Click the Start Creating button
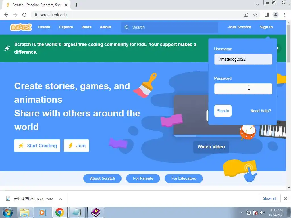This screenshot has width=291, height=218. 37,146
